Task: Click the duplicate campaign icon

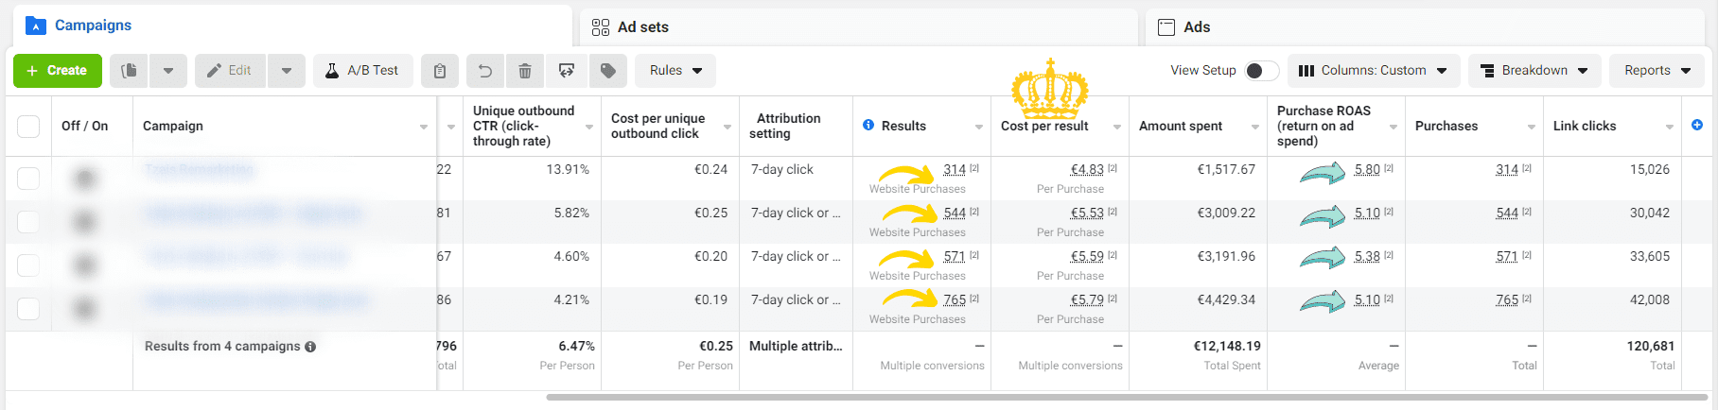Action: 129,71
